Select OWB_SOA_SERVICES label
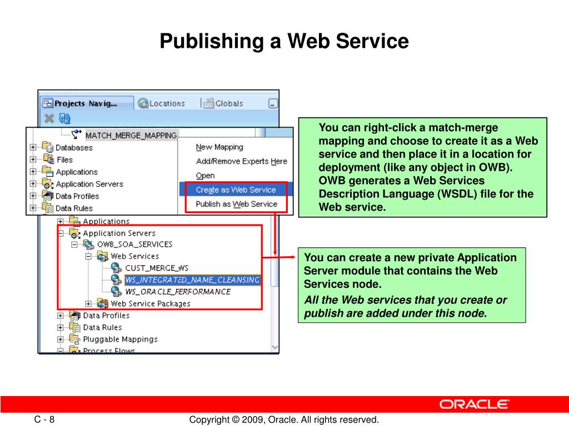Screen dimensions: 569x426 coord(134,245)
